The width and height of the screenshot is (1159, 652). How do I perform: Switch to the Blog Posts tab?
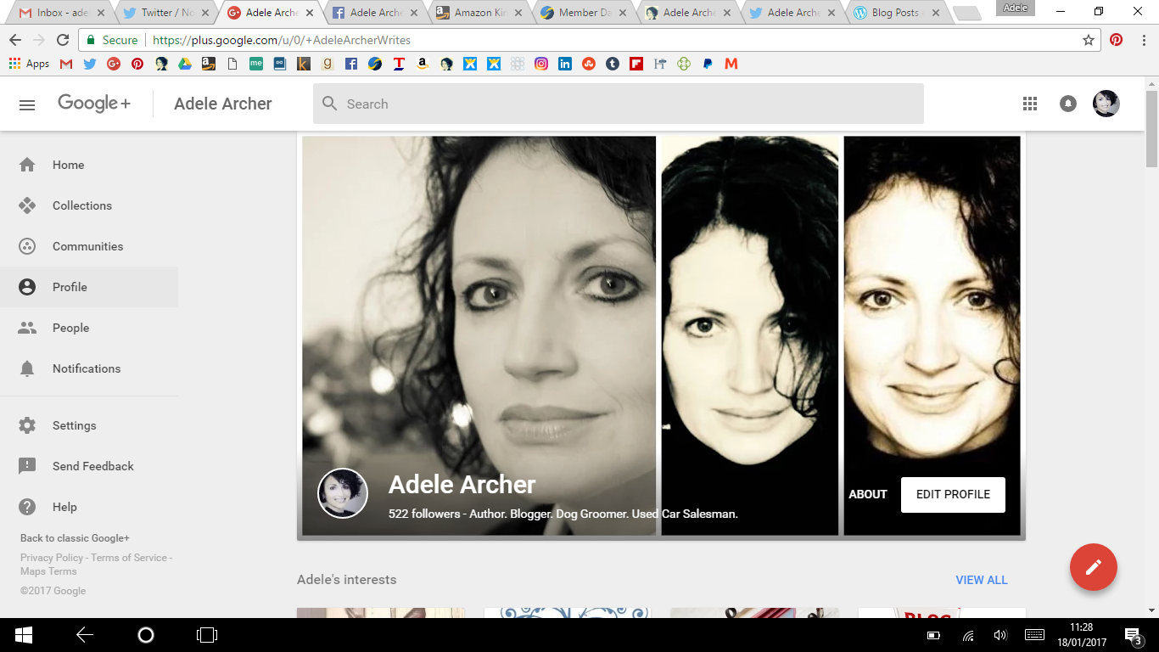point(893,13)
